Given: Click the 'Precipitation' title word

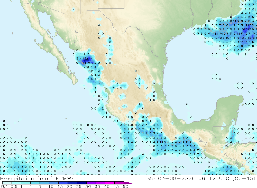Looking at the screenshot, I should click(x=17, y=179).
